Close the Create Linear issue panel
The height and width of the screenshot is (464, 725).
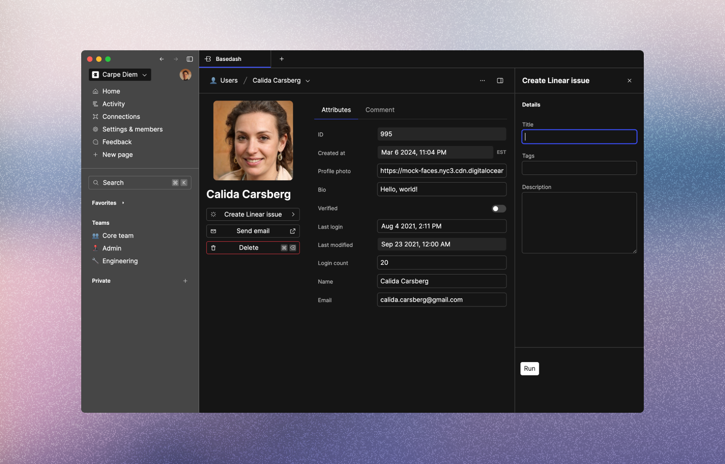[629, 81]
